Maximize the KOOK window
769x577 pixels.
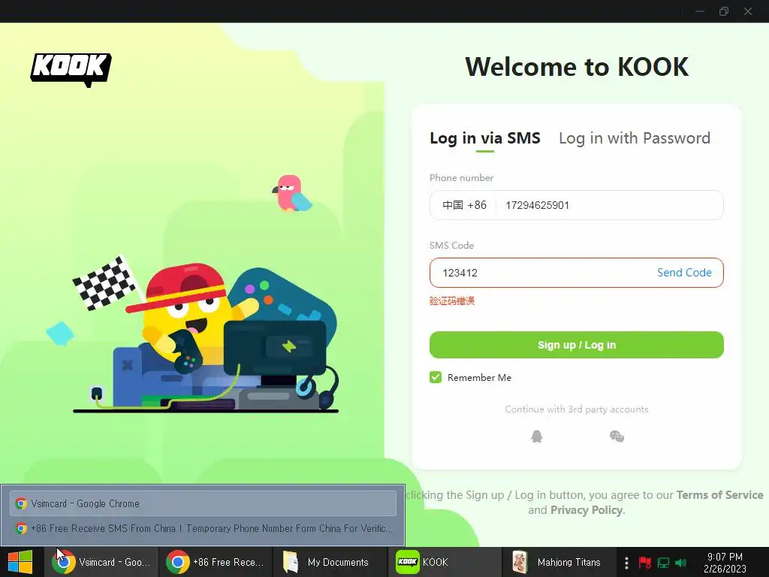point(724,11)
